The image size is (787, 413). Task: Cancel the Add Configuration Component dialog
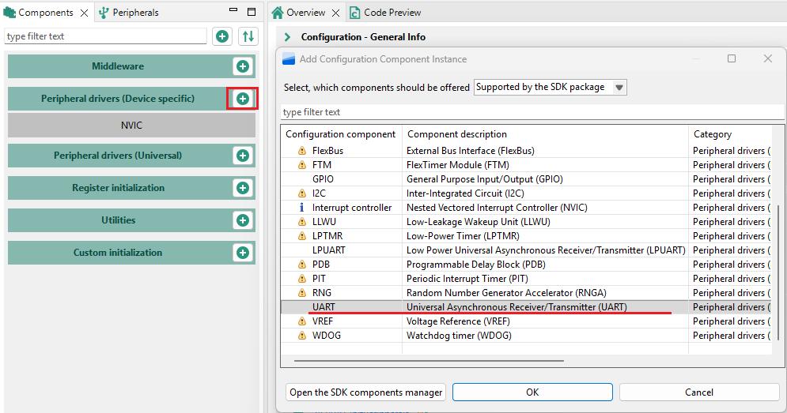(x=698, y=392)
